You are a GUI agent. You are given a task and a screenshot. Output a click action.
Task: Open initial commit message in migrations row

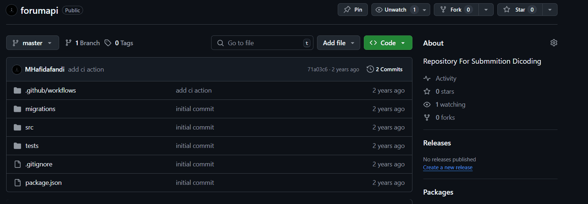195,109
